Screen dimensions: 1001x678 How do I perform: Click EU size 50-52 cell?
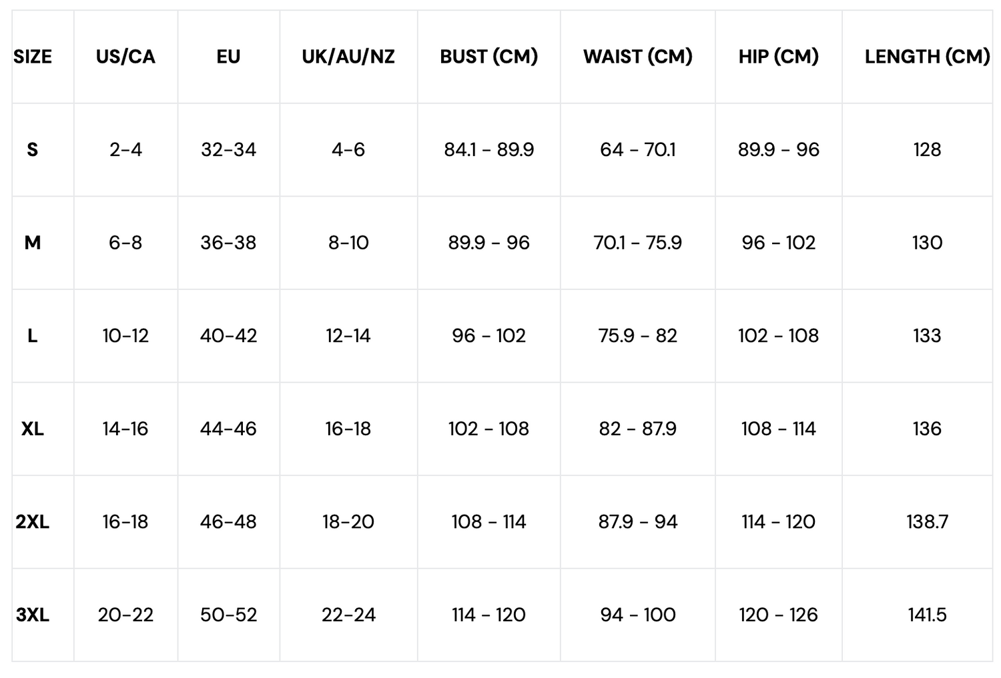[x=228, y=615]
